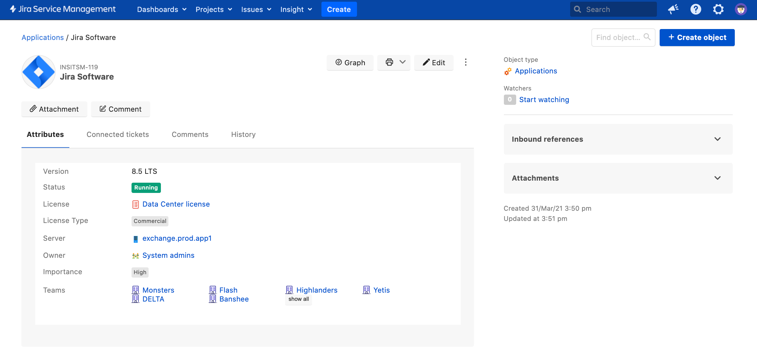Image resolution: width=757 pixels, height=364 pixels.
Task: Click the user profile avatar
Action: (741, 9)
